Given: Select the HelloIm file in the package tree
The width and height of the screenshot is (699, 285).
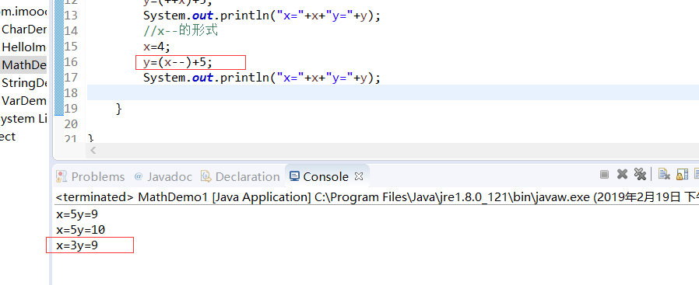Looking at the screenshot, I should coord(23,47).
